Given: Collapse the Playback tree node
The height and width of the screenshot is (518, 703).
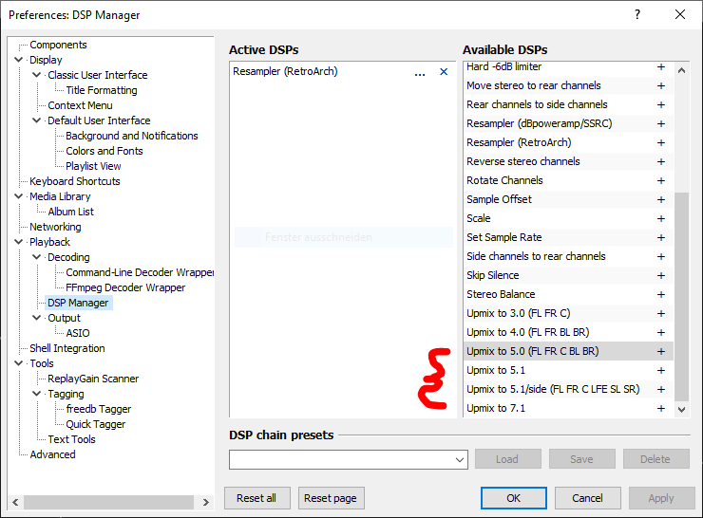Looking at the screenshot, I should point(19,242).
